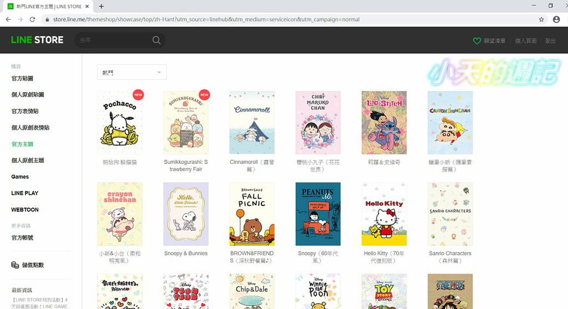Open the Toy Story theme thumbnail

384,291
